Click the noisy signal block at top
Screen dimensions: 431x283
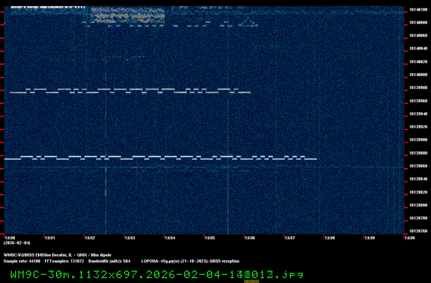(127, 15)
